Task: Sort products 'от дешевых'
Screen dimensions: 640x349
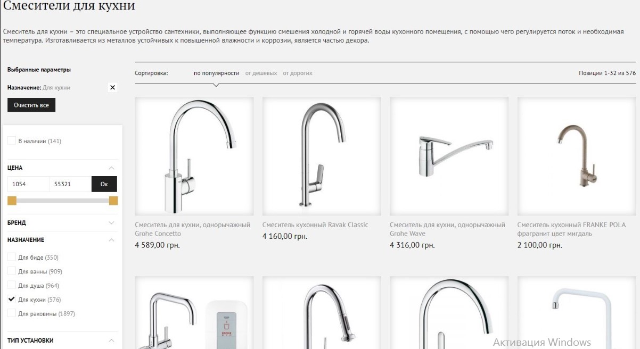Action: click(x=261, y=73)
